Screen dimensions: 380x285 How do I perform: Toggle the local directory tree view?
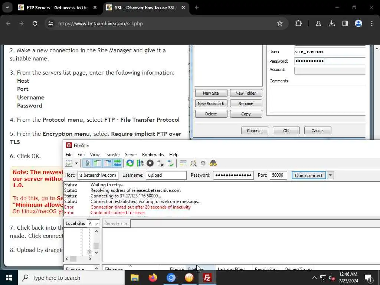click(x=97, y=163)
